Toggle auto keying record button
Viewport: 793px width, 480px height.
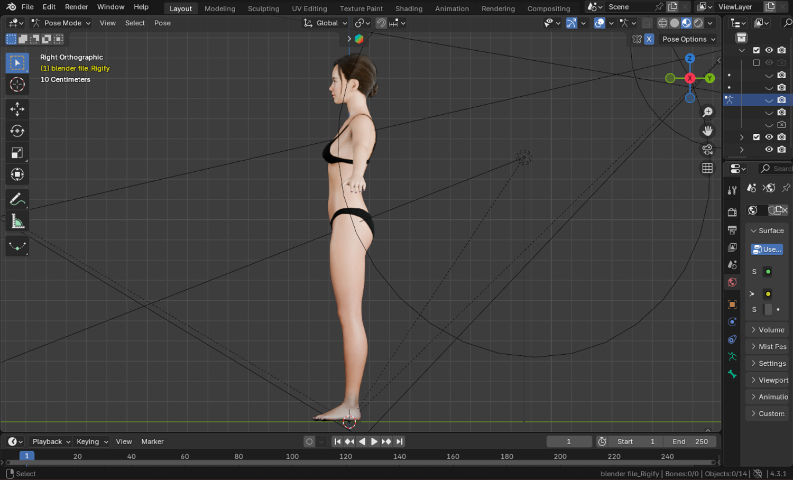309,441
